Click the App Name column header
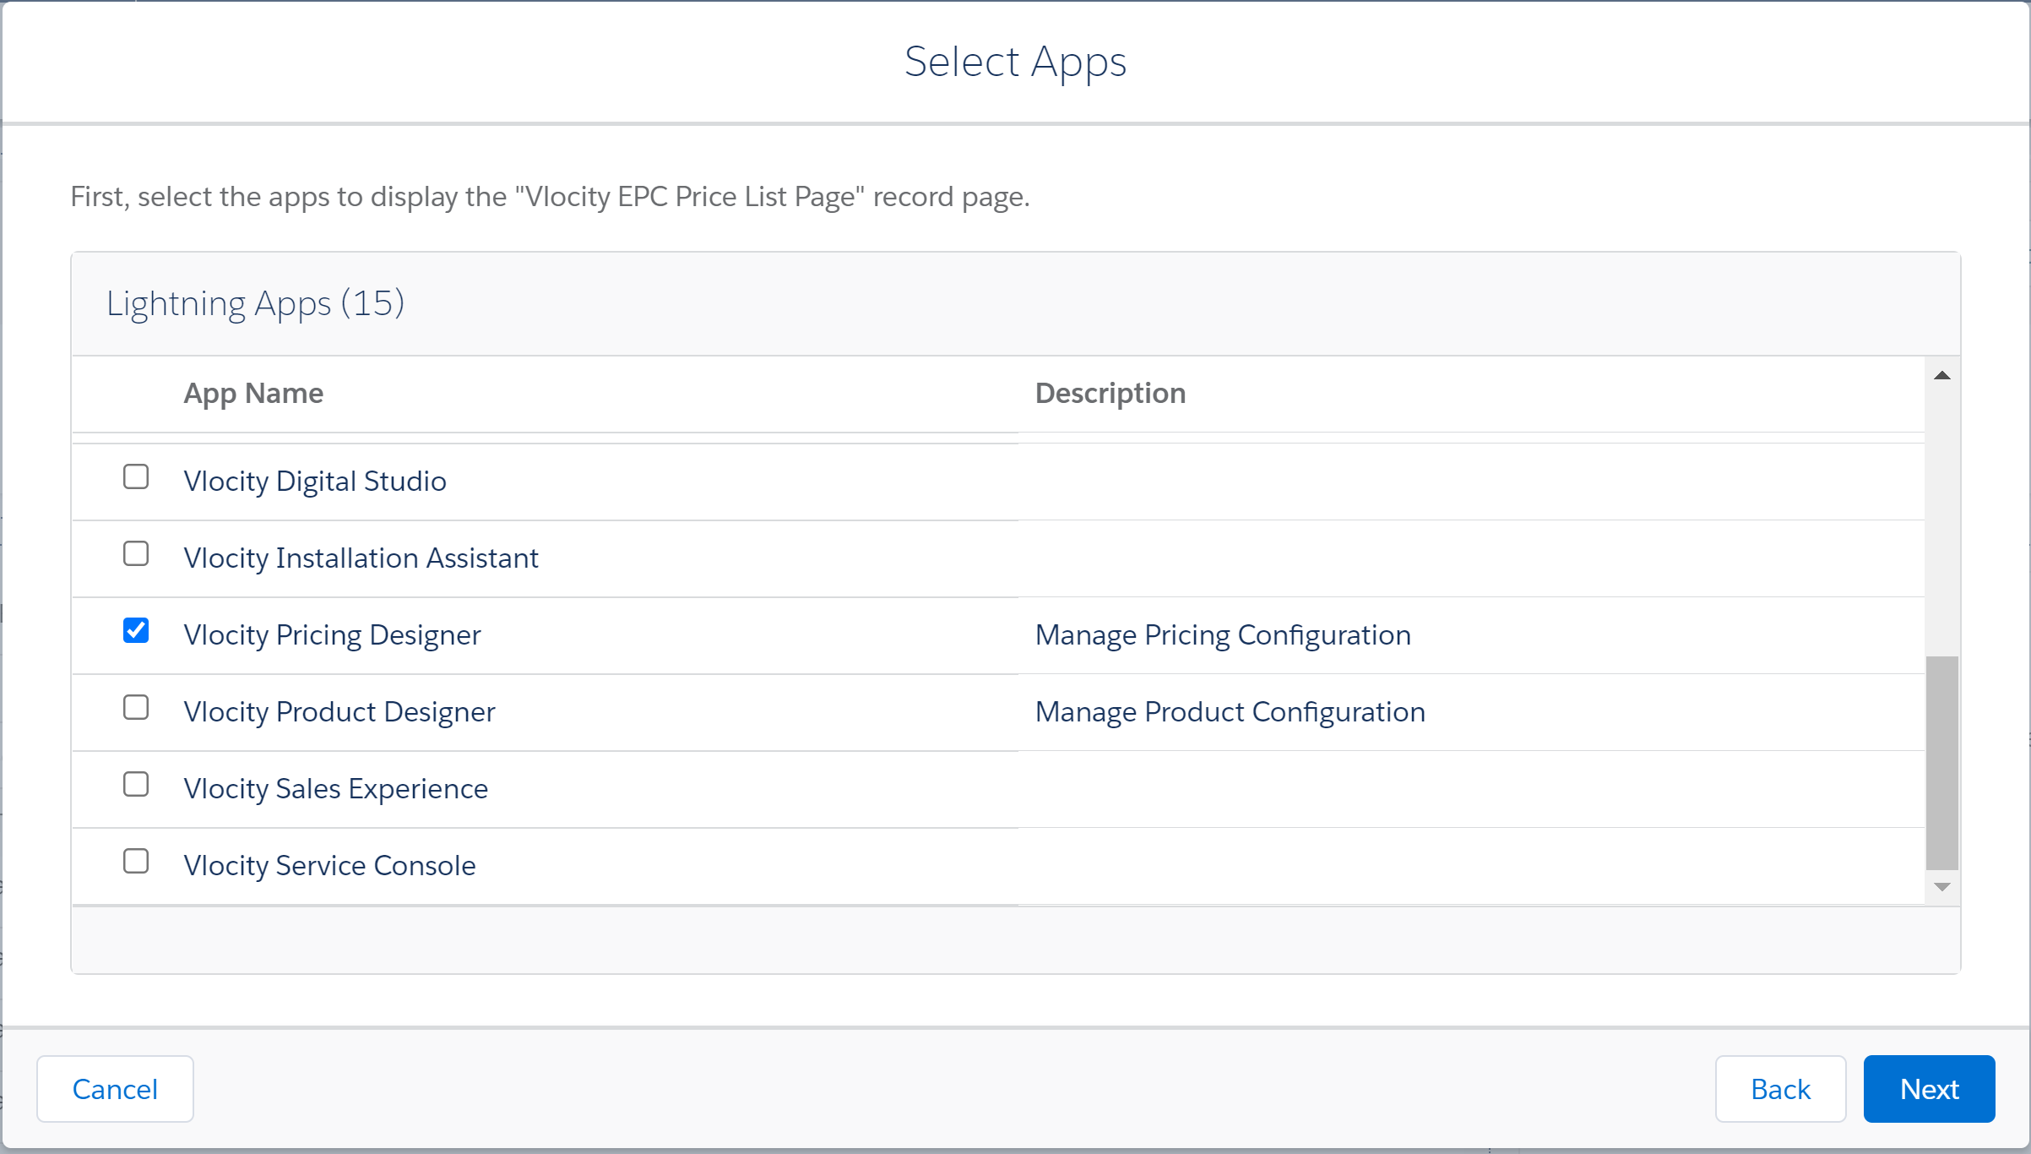The image size is (2031, 1154). pyautogui.click(x=253, y=393)
